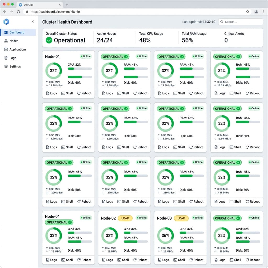The image size is (268, 268).
Task: Click Node-02's CPU usage bar
Action: click(136, 233)
